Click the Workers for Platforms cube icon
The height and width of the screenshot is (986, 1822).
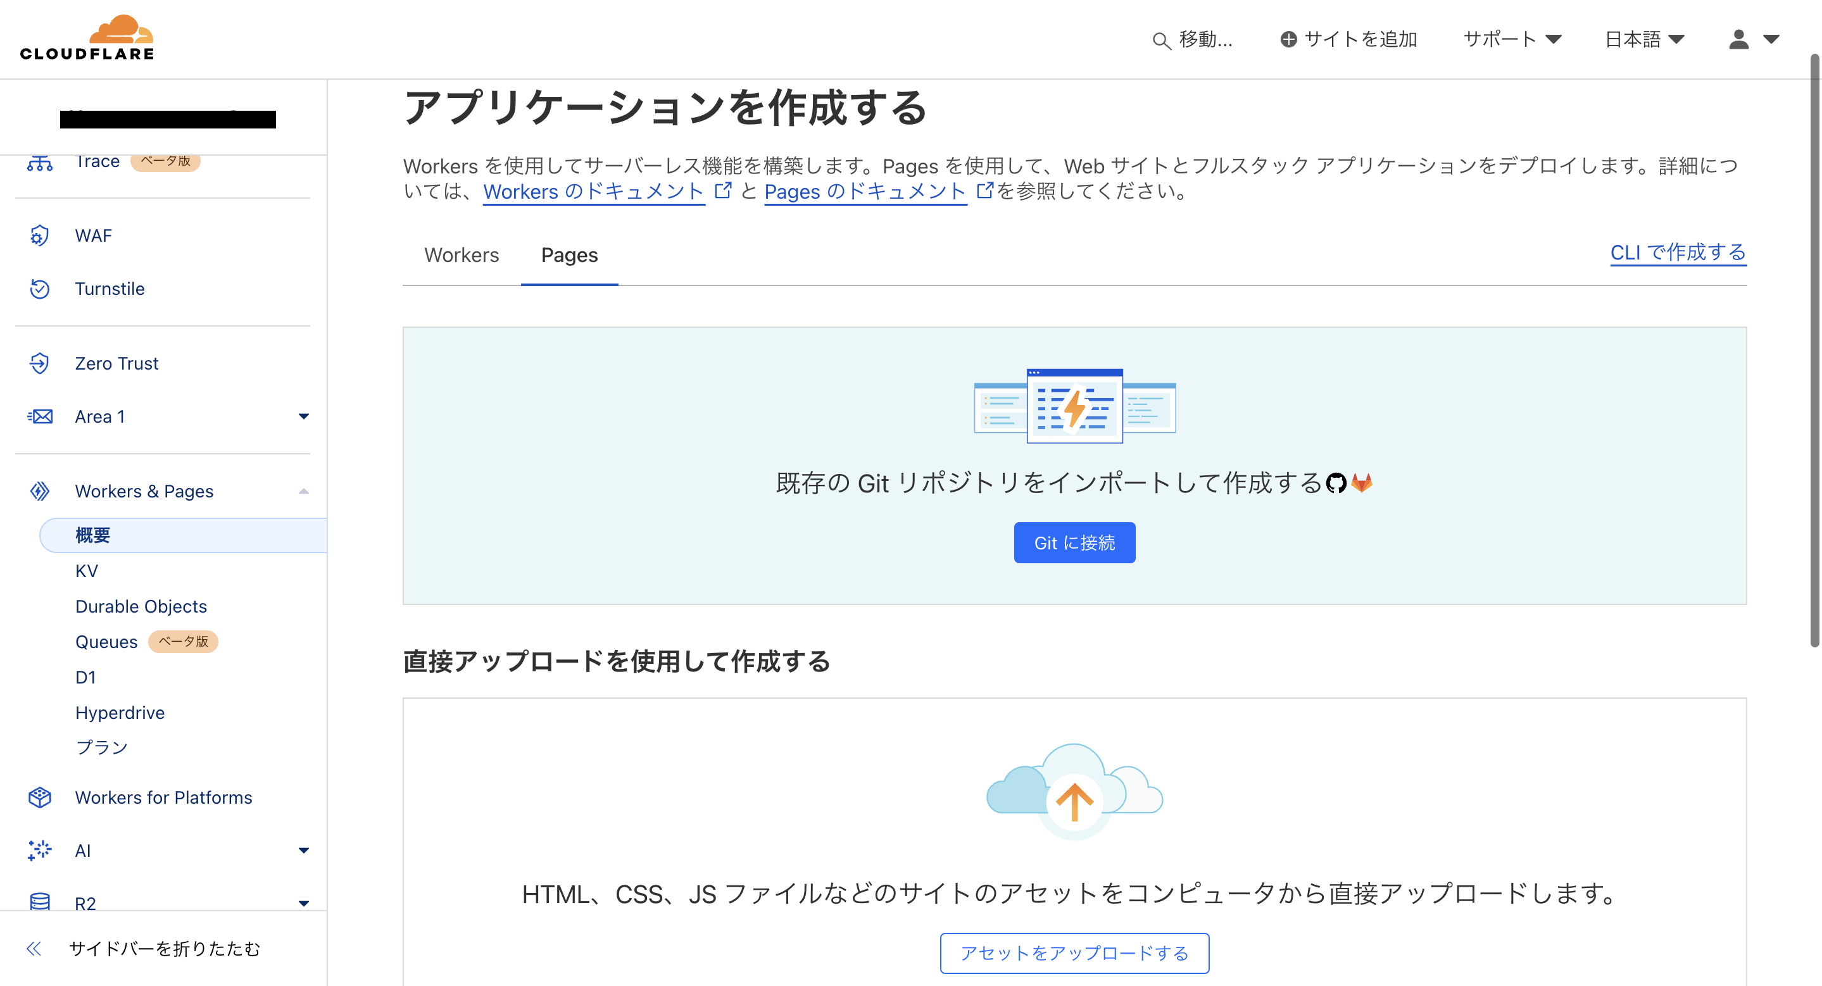[x=39, y=797]
